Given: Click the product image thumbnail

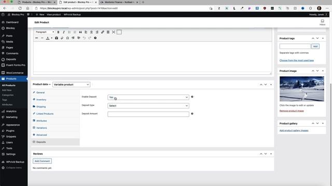Looking at the screenshot, I should [302, 89].
